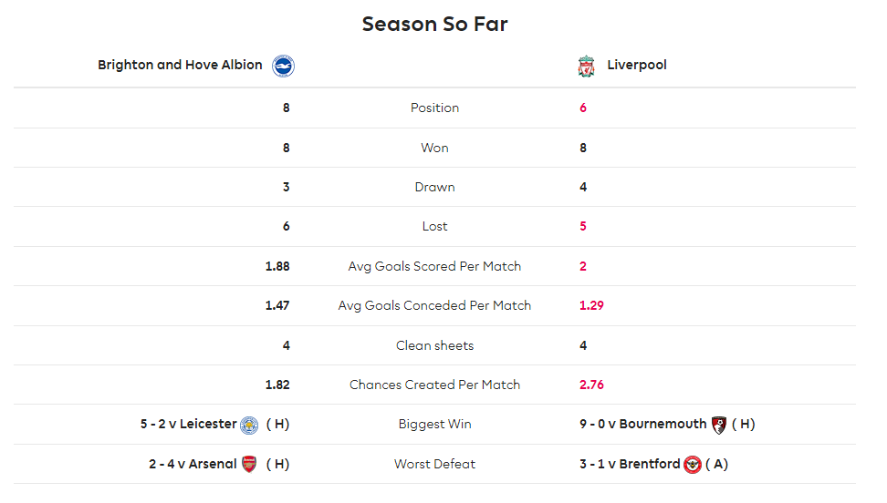Screen dimensions: 887x503
Task: Open the Brighton and Hove Albion team name
Action: coord(180,65)
